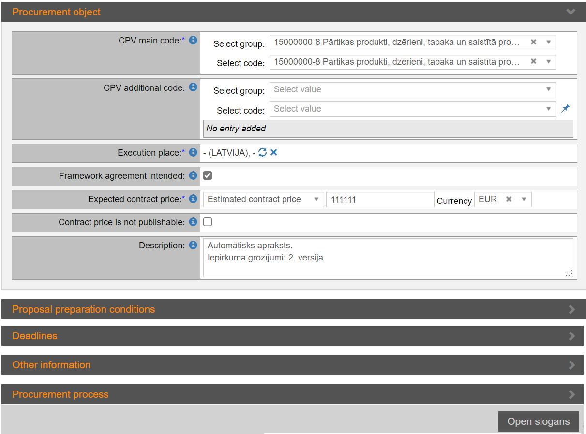
Task: Click info icon beside CPV additional code
Action: click(193, 87)
